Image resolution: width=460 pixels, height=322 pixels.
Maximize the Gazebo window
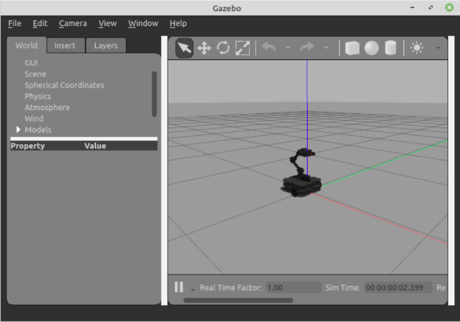coord(431,8)
